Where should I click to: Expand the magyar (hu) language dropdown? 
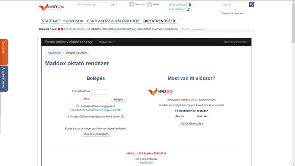[107, 42]
